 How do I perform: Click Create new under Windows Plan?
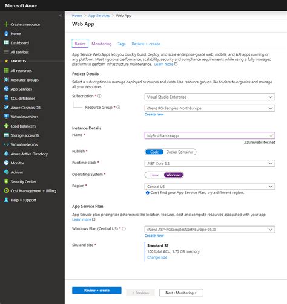pos(154,236)
